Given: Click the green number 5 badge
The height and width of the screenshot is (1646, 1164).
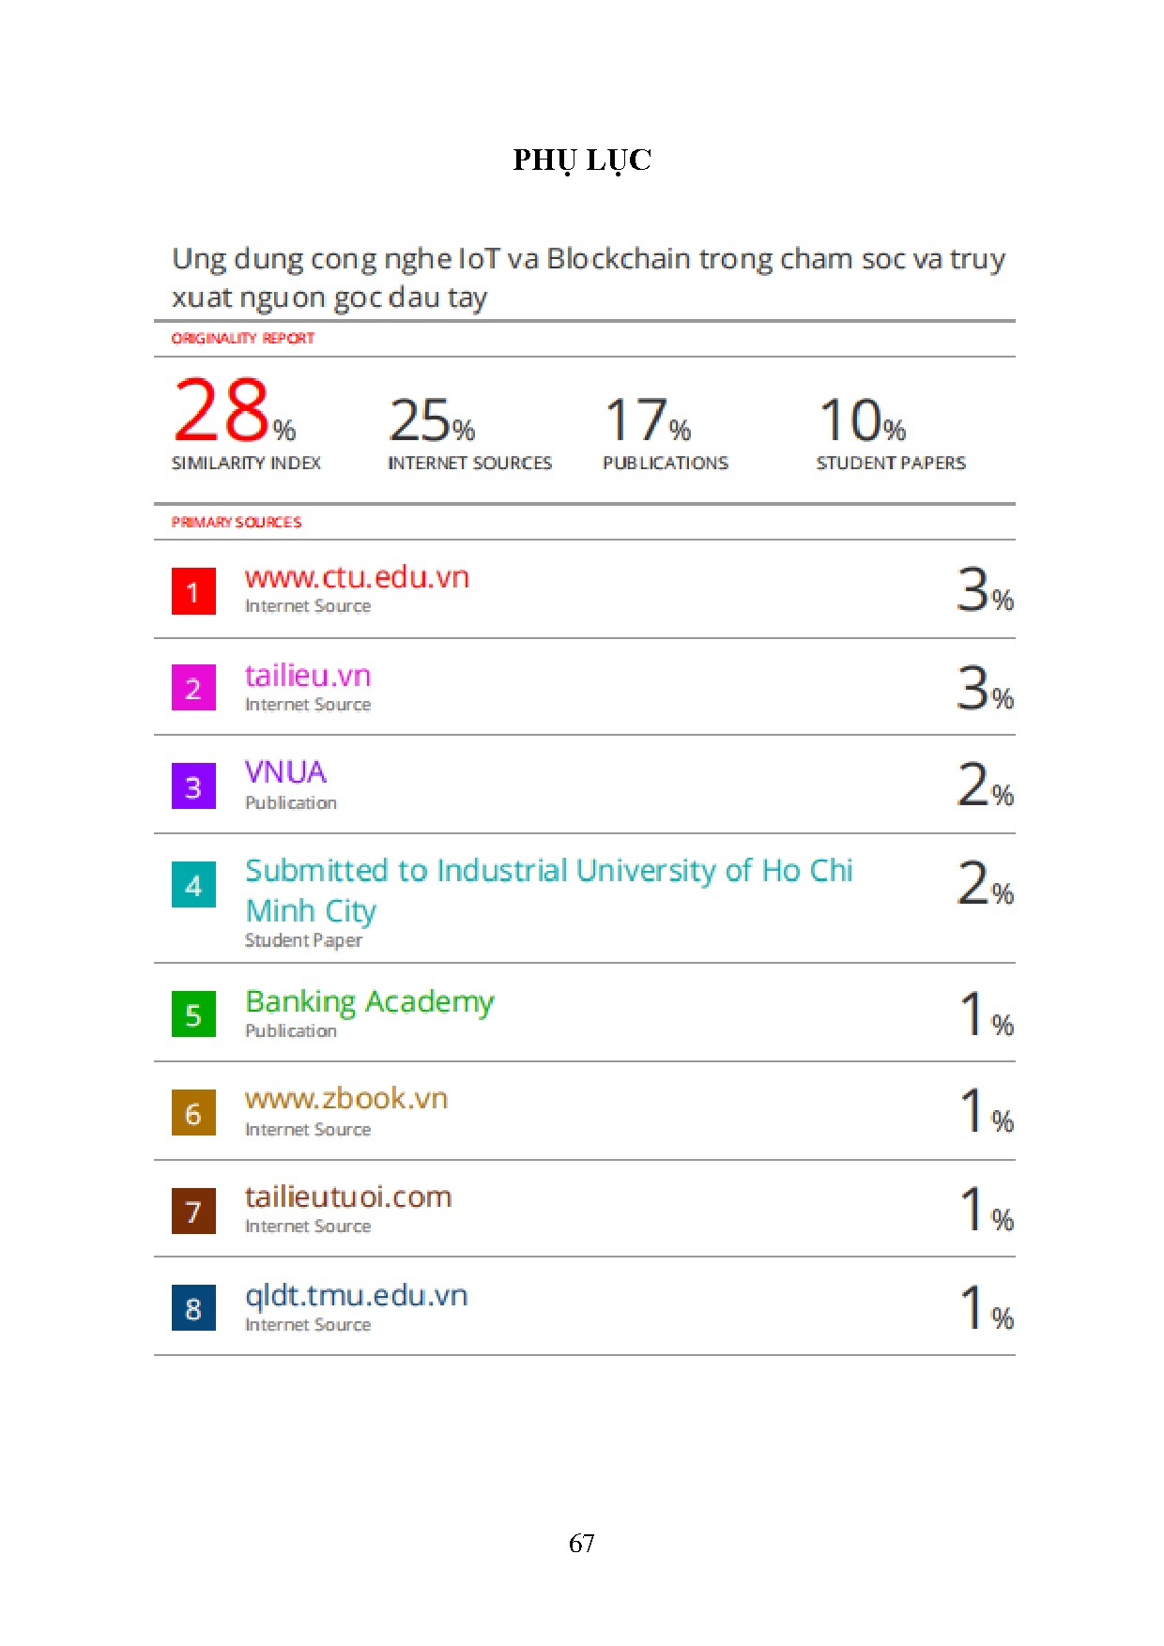Looking at the screenshot, I should pyautogui.click(x=193, y=1014).
